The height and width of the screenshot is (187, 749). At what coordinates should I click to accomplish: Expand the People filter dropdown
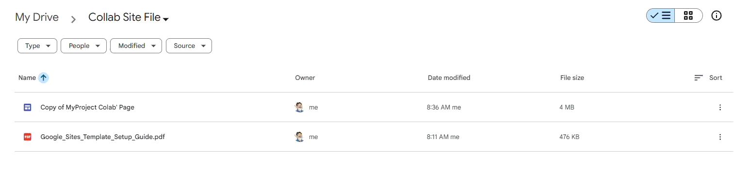tap(83, 46)
